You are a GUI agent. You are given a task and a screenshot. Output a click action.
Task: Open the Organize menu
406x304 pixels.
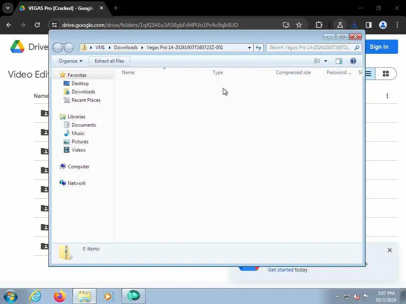click(x=71, y=61)
